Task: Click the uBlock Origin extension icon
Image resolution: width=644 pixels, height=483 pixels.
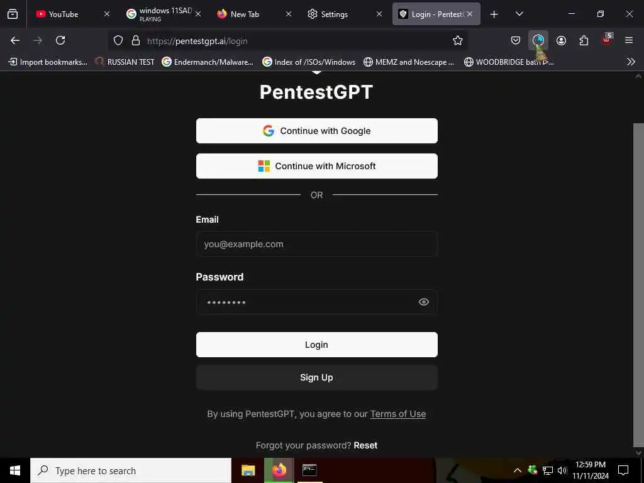Action: coord(606,40)
